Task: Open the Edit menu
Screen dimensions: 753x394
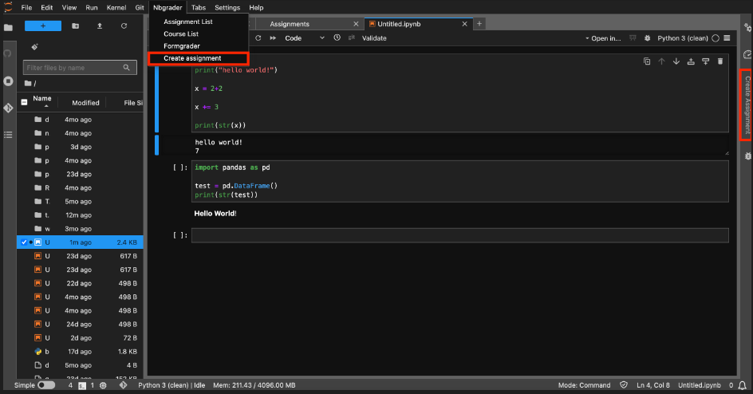Action: click(x=46, y=8)
